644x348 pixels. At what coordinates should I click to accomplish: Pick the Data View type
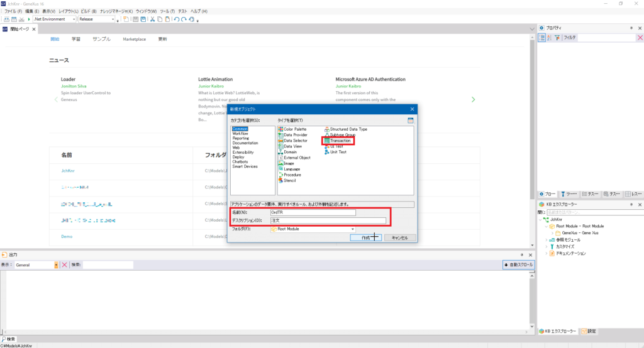pyautogui.click(x=290, y=146)
